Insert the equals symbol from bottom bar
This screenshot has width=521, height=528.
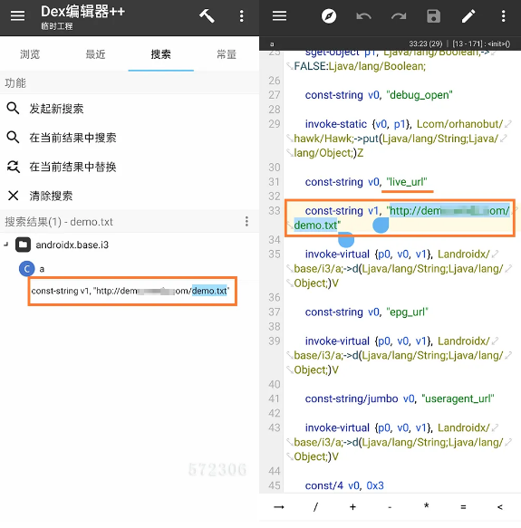pyautogui.click(x=463, y=507)
